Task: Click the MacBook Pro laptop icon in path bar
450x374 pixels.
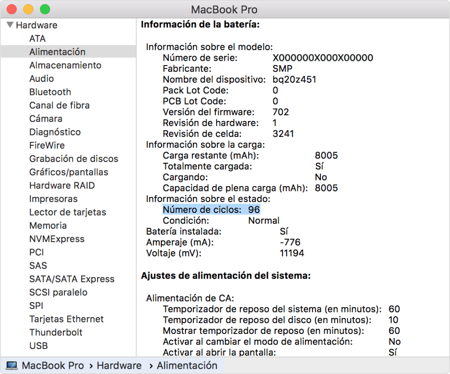Action: 12,366
